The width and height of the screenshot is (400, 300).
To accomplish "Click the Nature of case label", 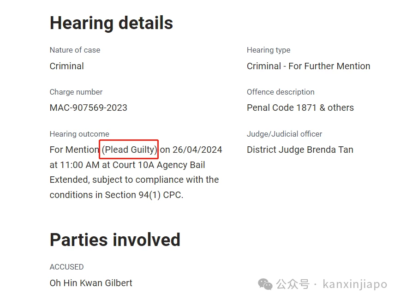I will [75, 50].
